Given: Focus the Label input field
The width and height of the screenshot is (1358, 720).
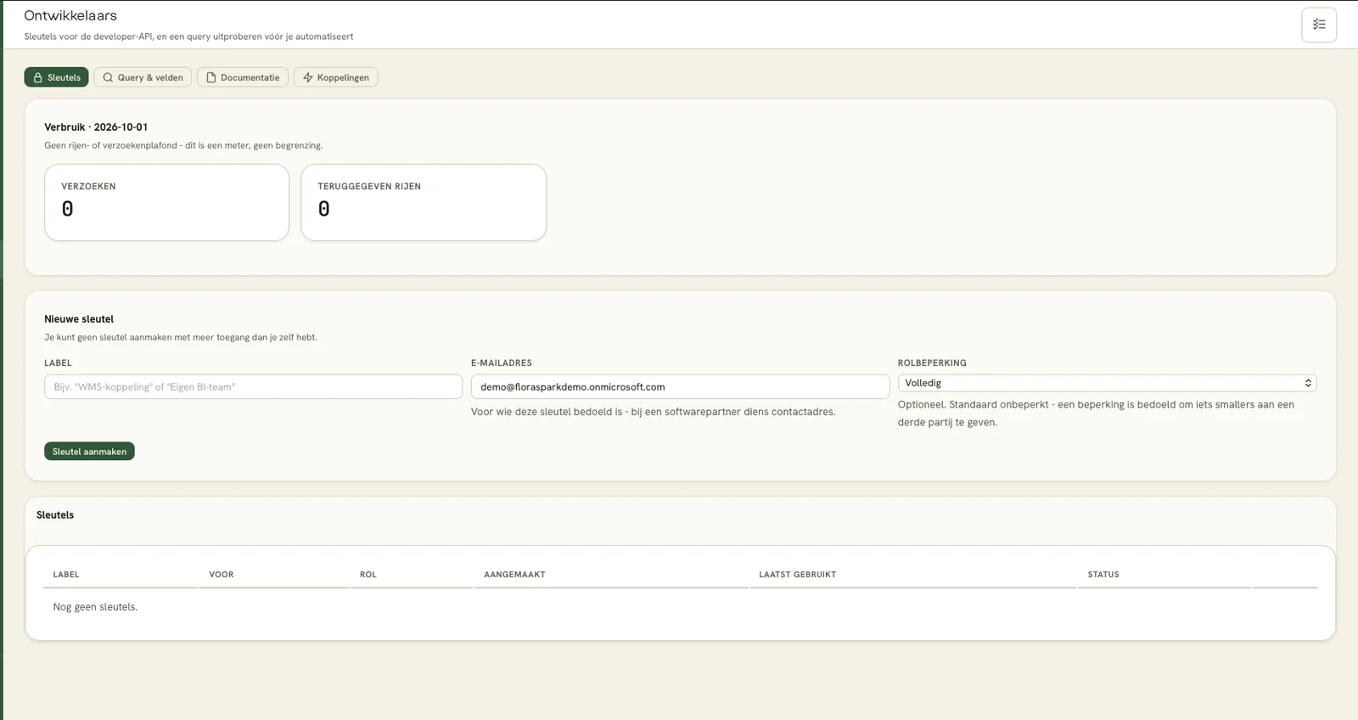Looking at the screenshot, I should (253, 387).
